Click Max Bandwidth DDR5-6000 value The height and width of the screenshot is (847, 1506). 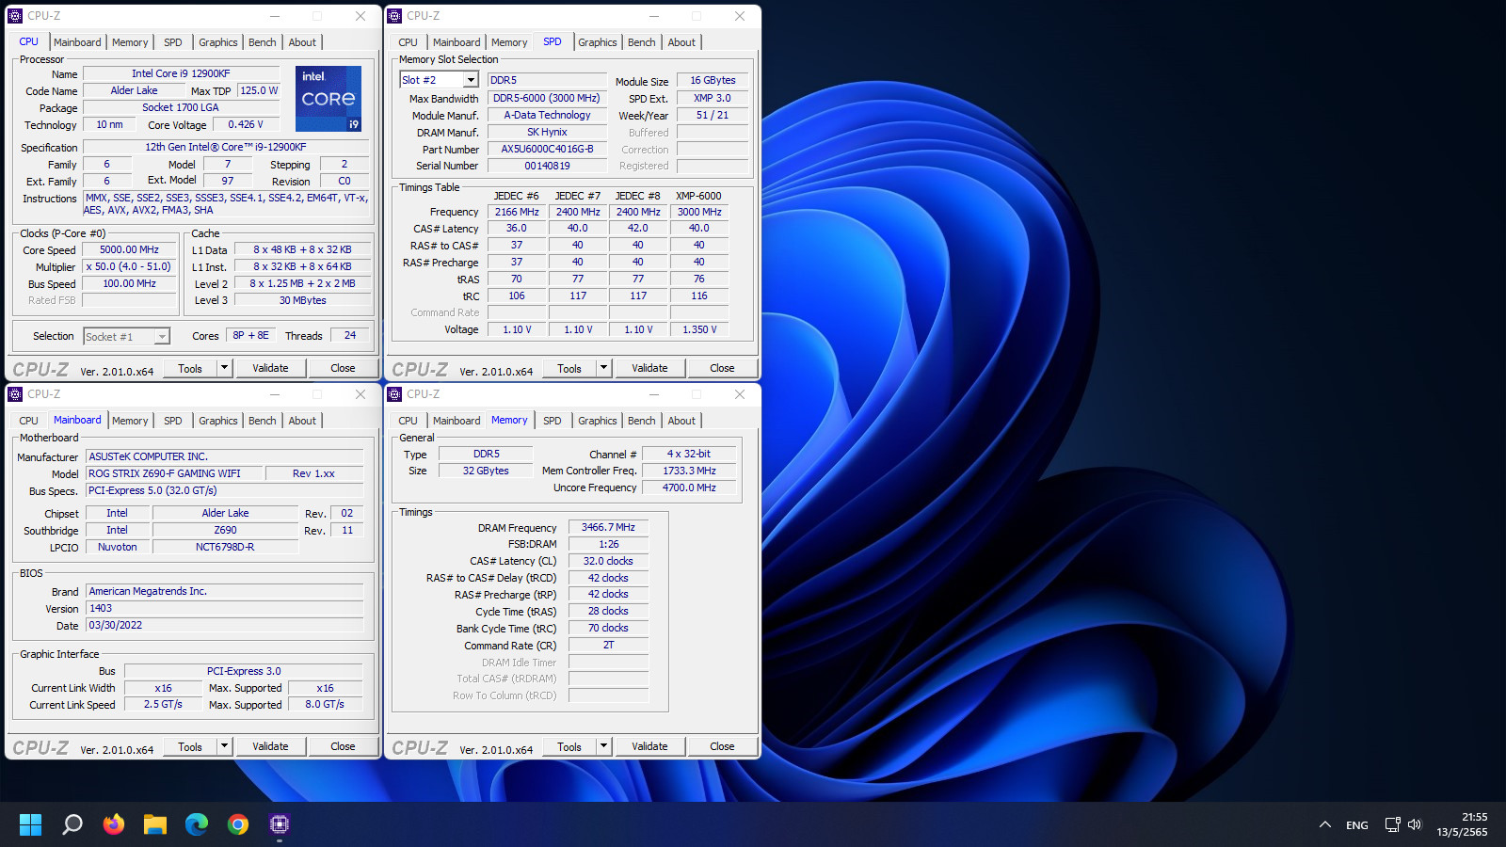547,98
